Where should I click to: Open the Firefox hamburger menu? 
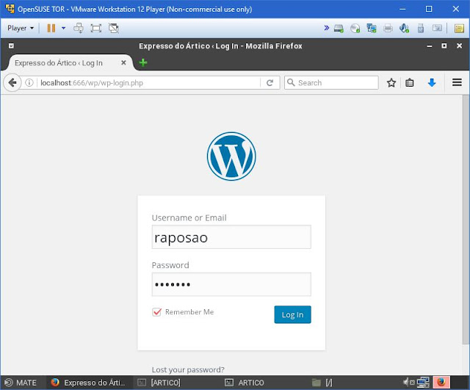point(457,82)
